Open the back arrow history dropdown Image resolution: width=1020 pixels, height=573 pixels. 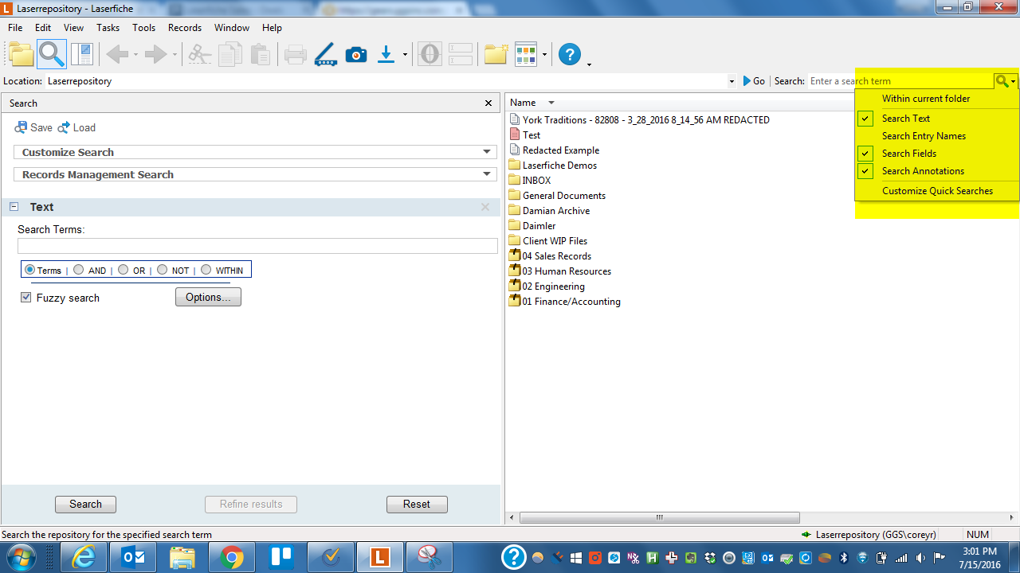pos(135,55)
